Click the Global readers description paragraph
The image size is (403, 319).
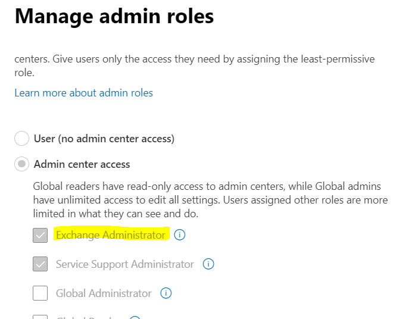pos(210,200)
